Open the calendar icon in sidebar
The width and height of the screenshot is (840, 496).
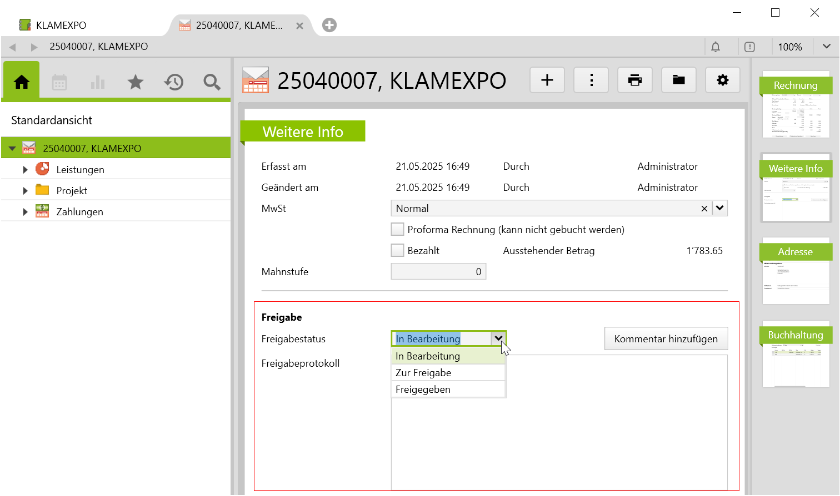(59, 82)
